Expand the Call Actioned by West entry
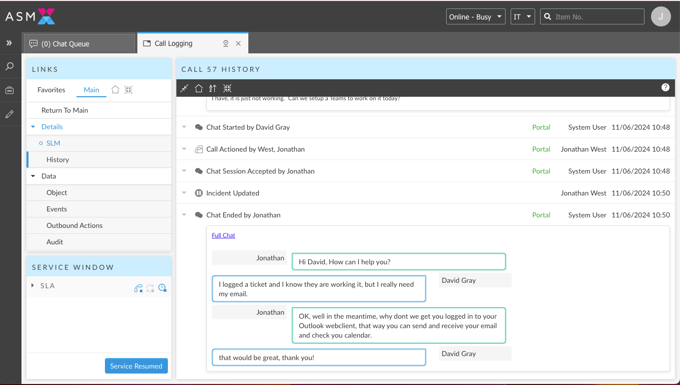The width and height of the screenshot is (680, 385). tap(184, 149)
